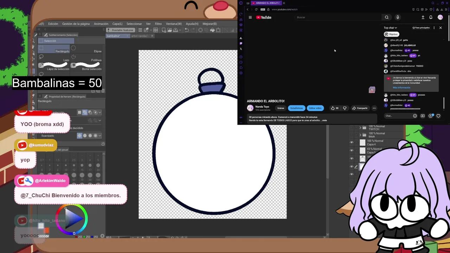Click the voice search microphone icon
The width and height of the screenshot is (450, 253).
tap(398, 17)
